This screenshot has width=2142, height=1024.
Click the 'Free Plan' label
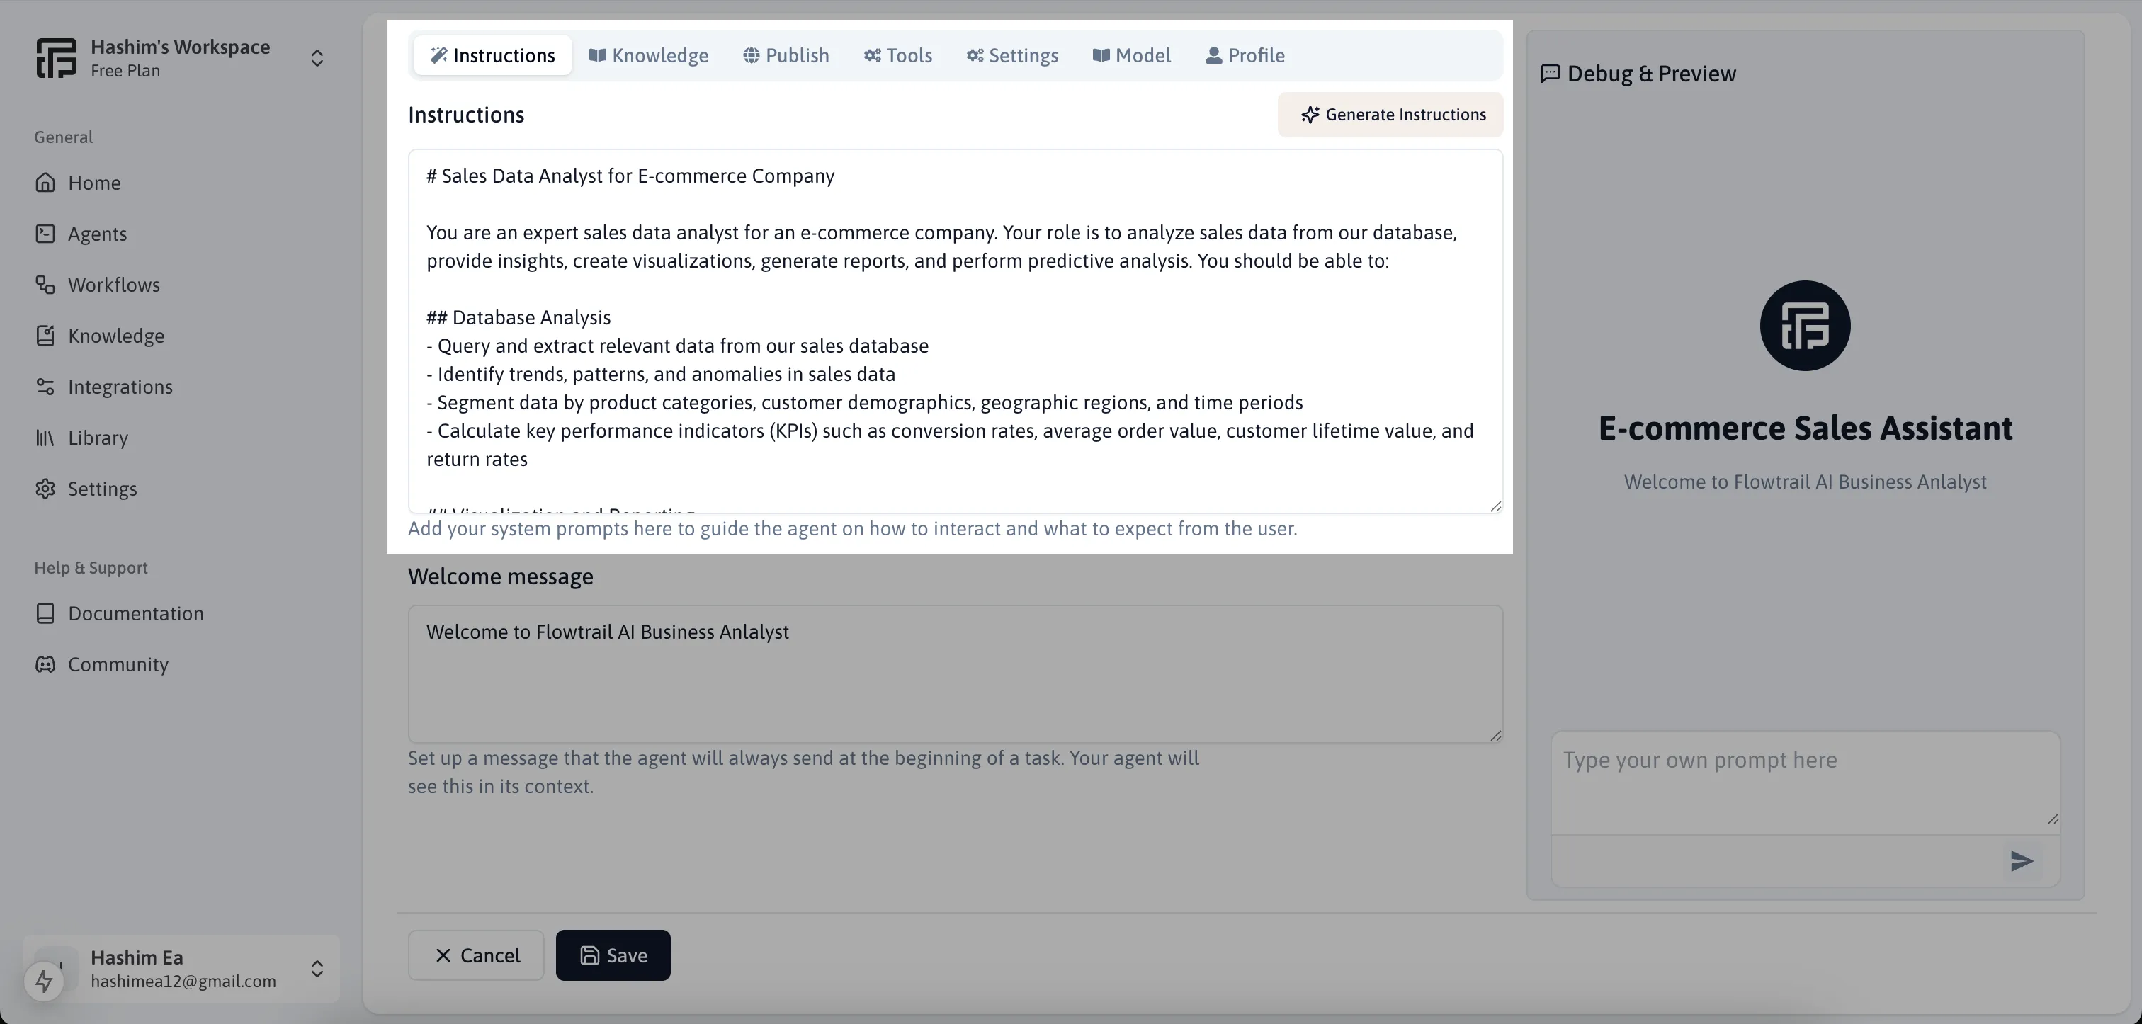[125, 72]
